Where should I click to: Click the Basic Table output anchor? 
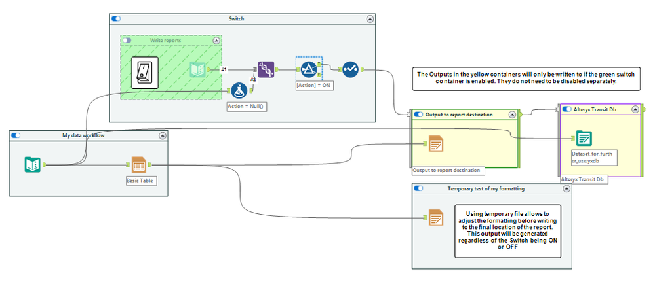click(x=150, y=165)
